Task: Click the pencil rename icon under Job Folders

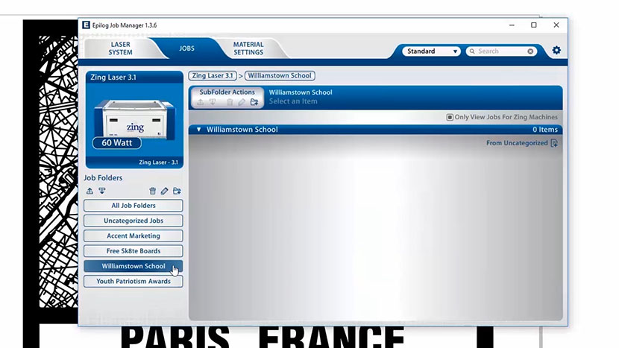Action: pyautogui.click(x=165, y=192)
